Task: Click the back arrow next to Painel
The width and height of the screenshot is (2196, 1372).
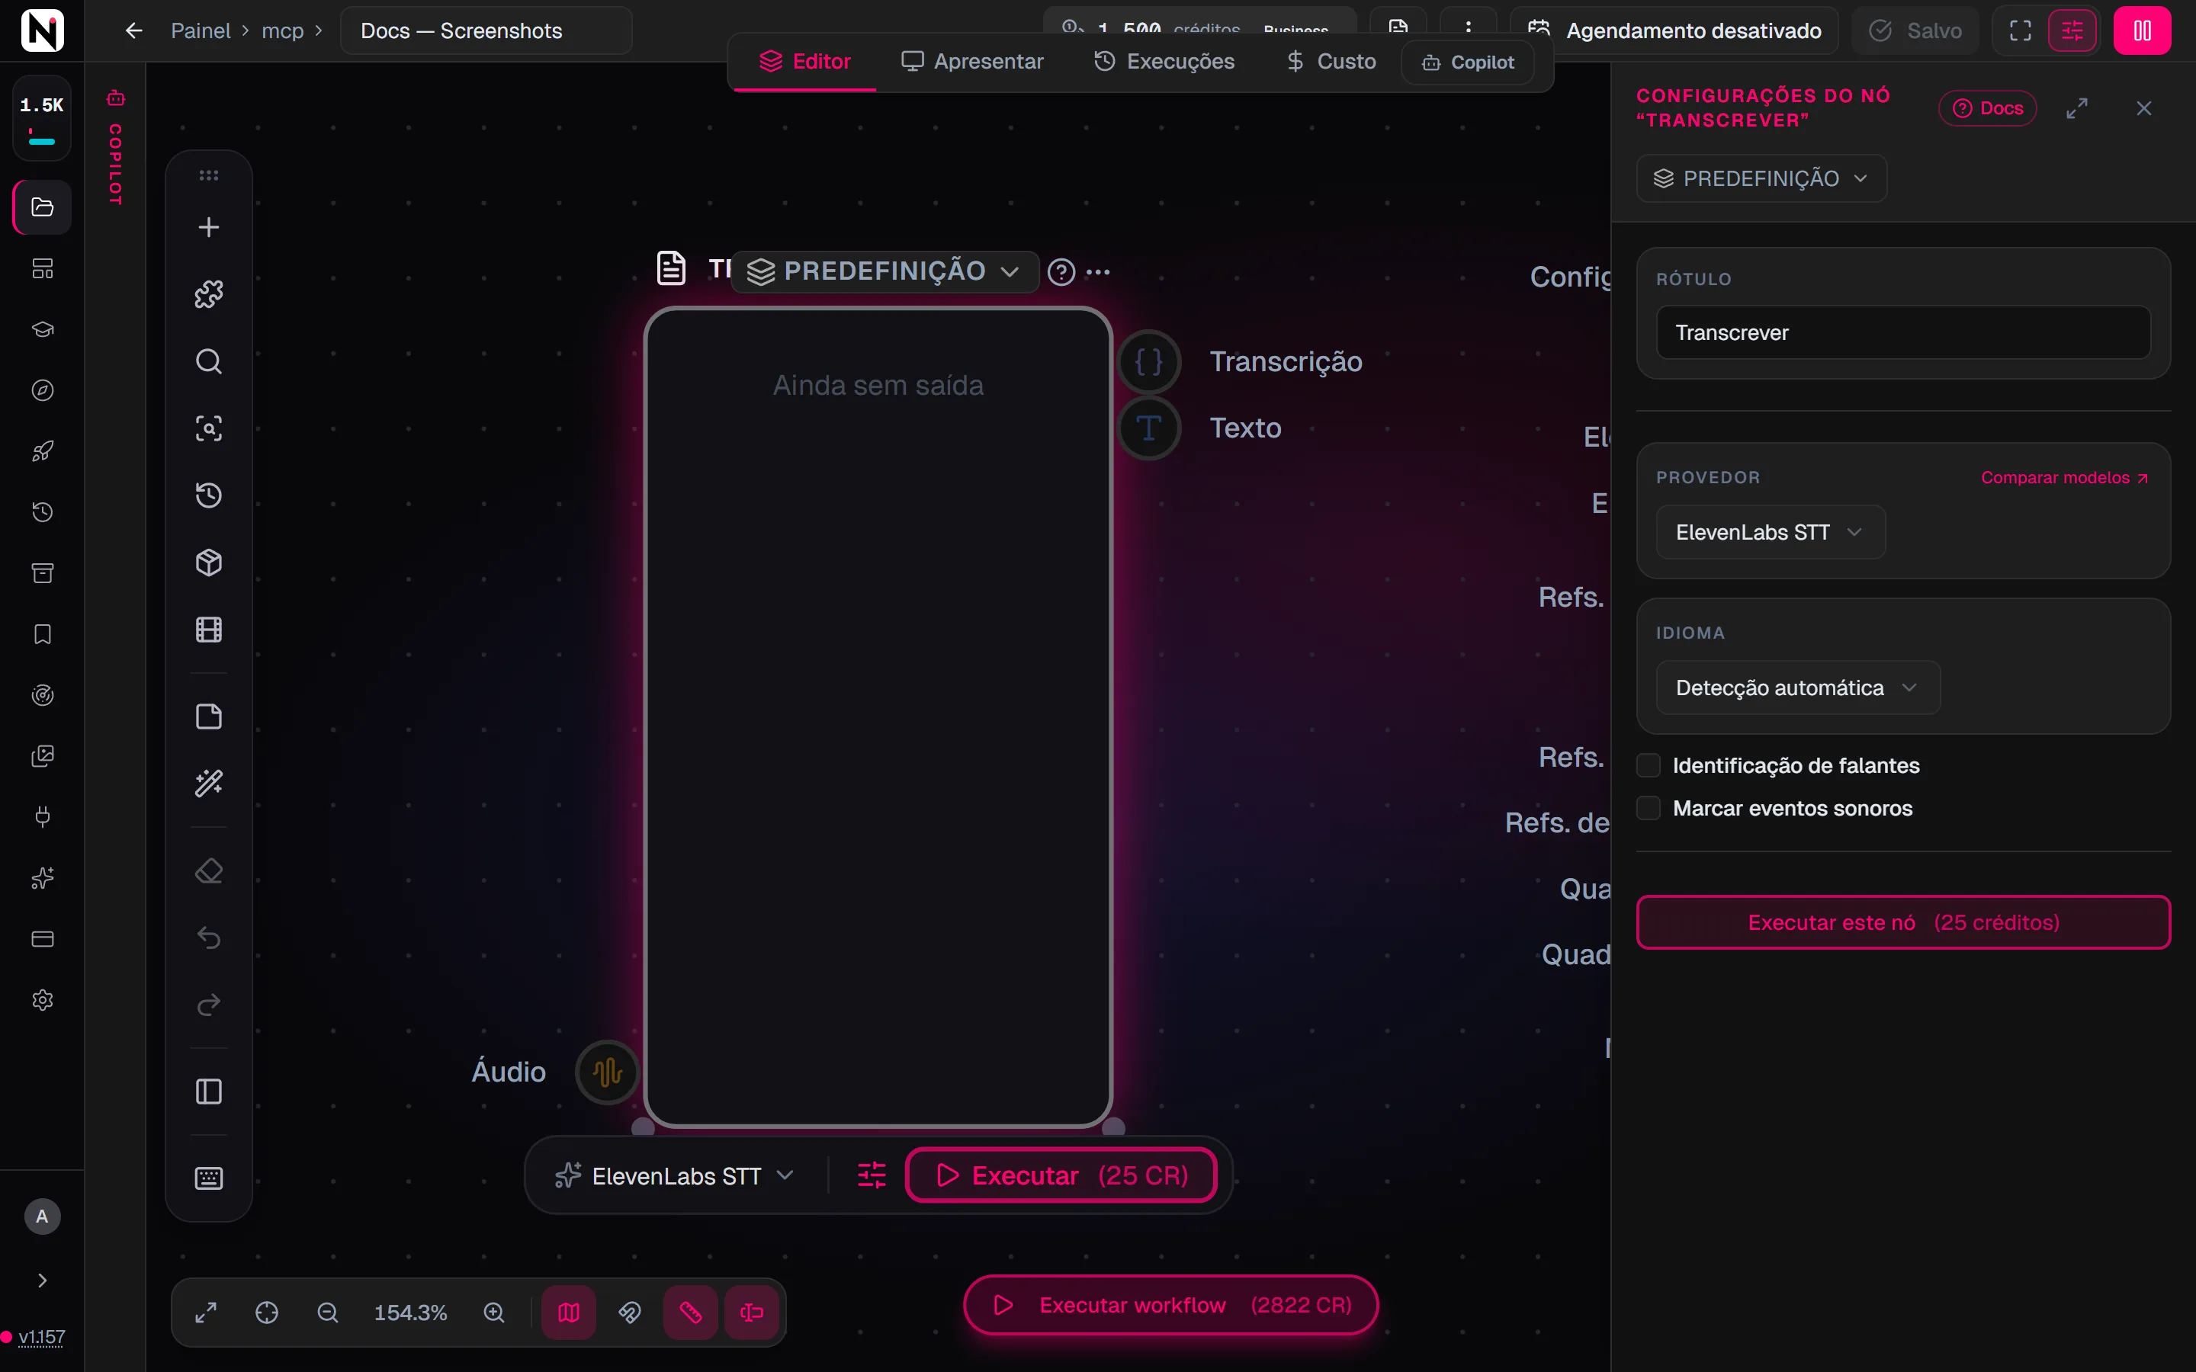Action: pyautogui.click(x=133, y=30)
